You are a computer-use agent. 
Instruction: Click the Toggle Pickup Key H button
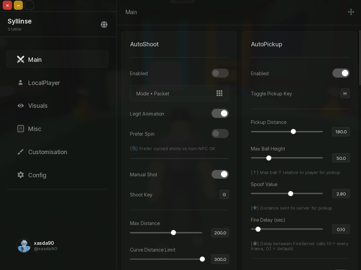[345, 93]
